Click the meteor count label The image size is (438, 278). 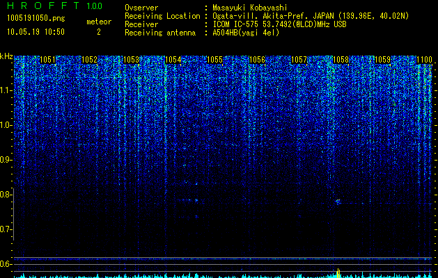(x=99, y=22)
